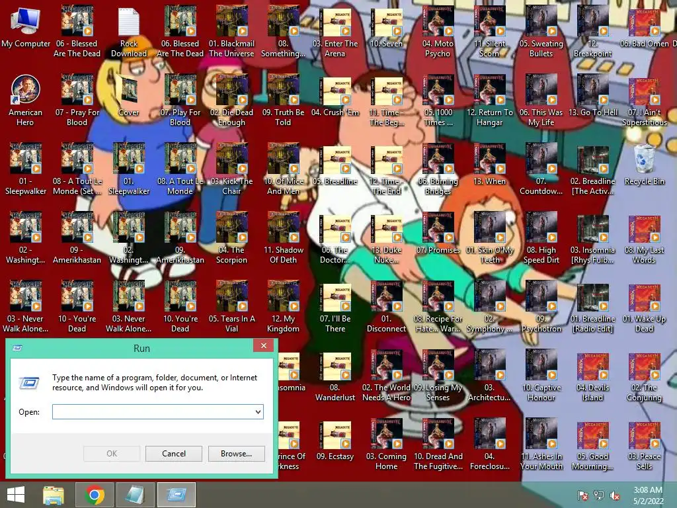Select the 01. Skin O' My Teeth file

(489, 237)
